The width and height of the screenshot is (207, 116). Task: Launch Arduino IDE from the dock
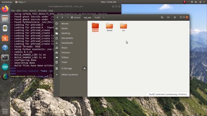click(5, 67)
